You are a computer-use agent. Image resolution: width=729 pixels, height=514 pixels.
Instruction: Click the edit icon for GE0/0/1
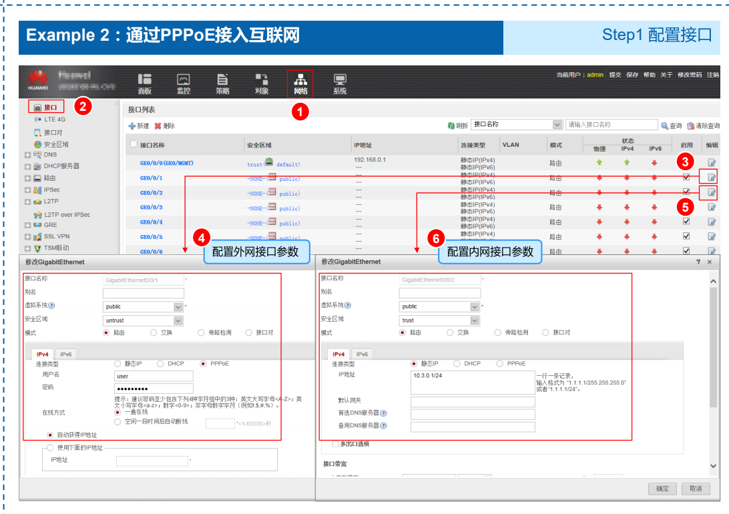click(712, 177)
